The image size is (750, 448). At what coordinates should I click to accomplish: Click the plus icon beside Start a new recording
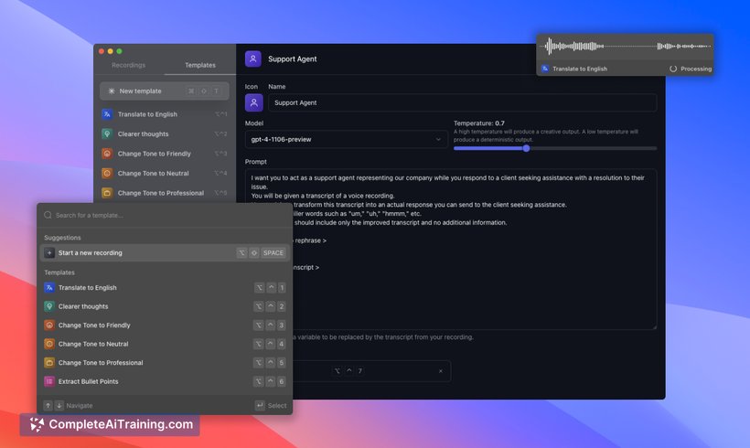(49, 253)
